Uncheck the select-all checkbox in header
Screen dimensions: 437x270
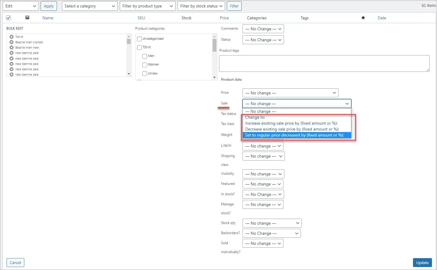point(8,18)
